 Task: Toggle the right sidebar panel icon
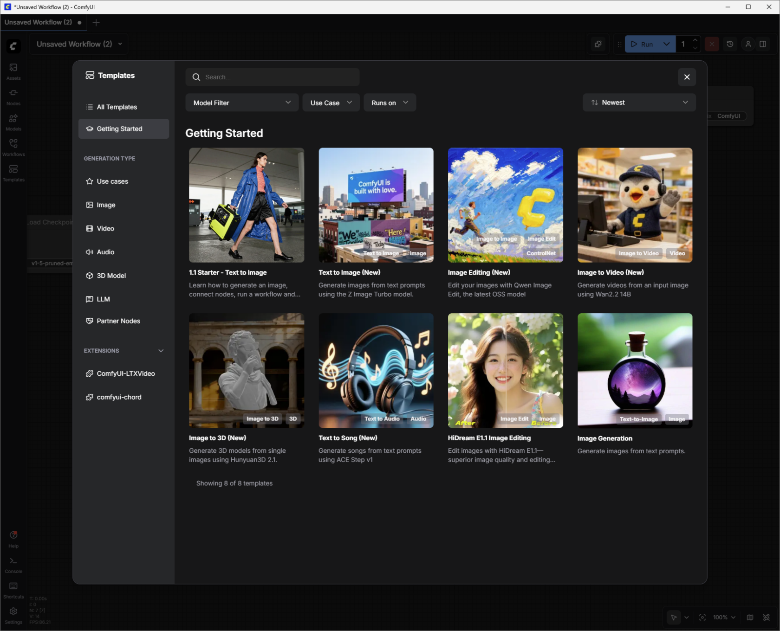[763, 44]
